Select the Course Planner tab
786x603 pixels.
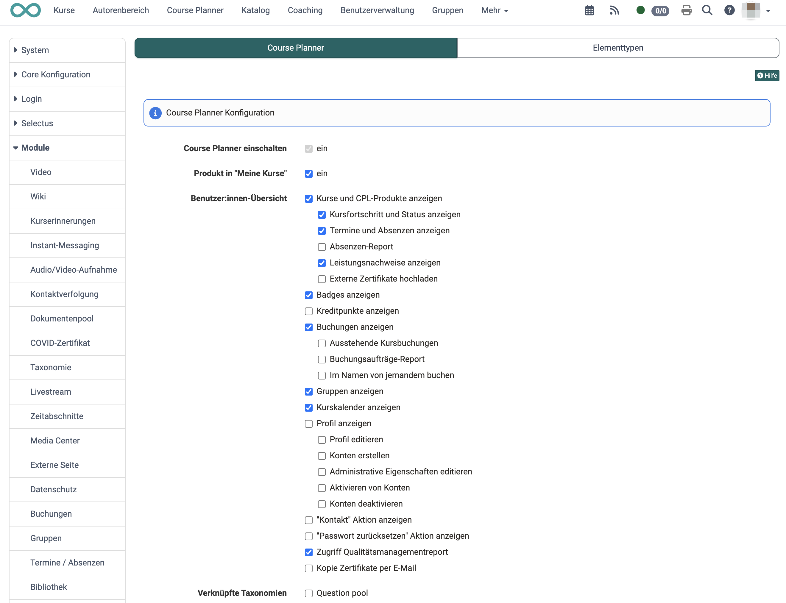tap(296, 48)
